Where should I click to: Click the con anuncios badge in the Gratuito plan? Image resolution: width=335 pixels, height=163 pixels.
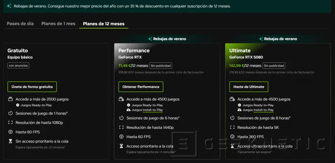point(18,66)
